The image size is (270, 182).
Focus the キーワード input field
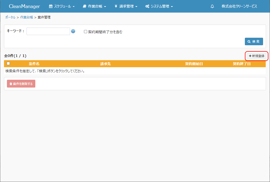48,31
